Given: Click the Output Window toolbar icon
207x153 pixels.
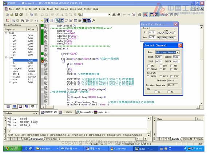Looking at the screenshot, I should point(156,15).
